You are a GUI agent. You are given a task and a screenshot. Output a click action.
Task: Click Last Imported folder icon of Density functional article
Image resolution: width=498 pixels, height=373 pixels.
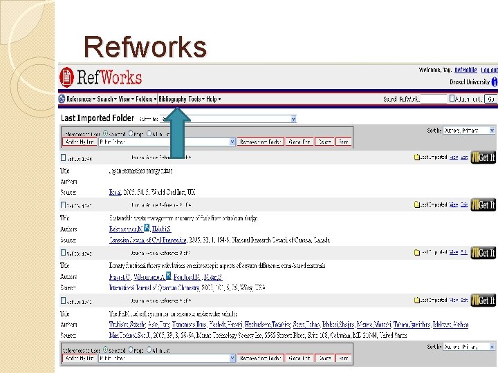tap(417, 253)
